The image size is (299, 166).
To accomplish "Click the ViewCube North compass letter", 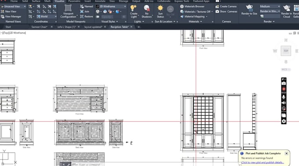I will 286,40.
